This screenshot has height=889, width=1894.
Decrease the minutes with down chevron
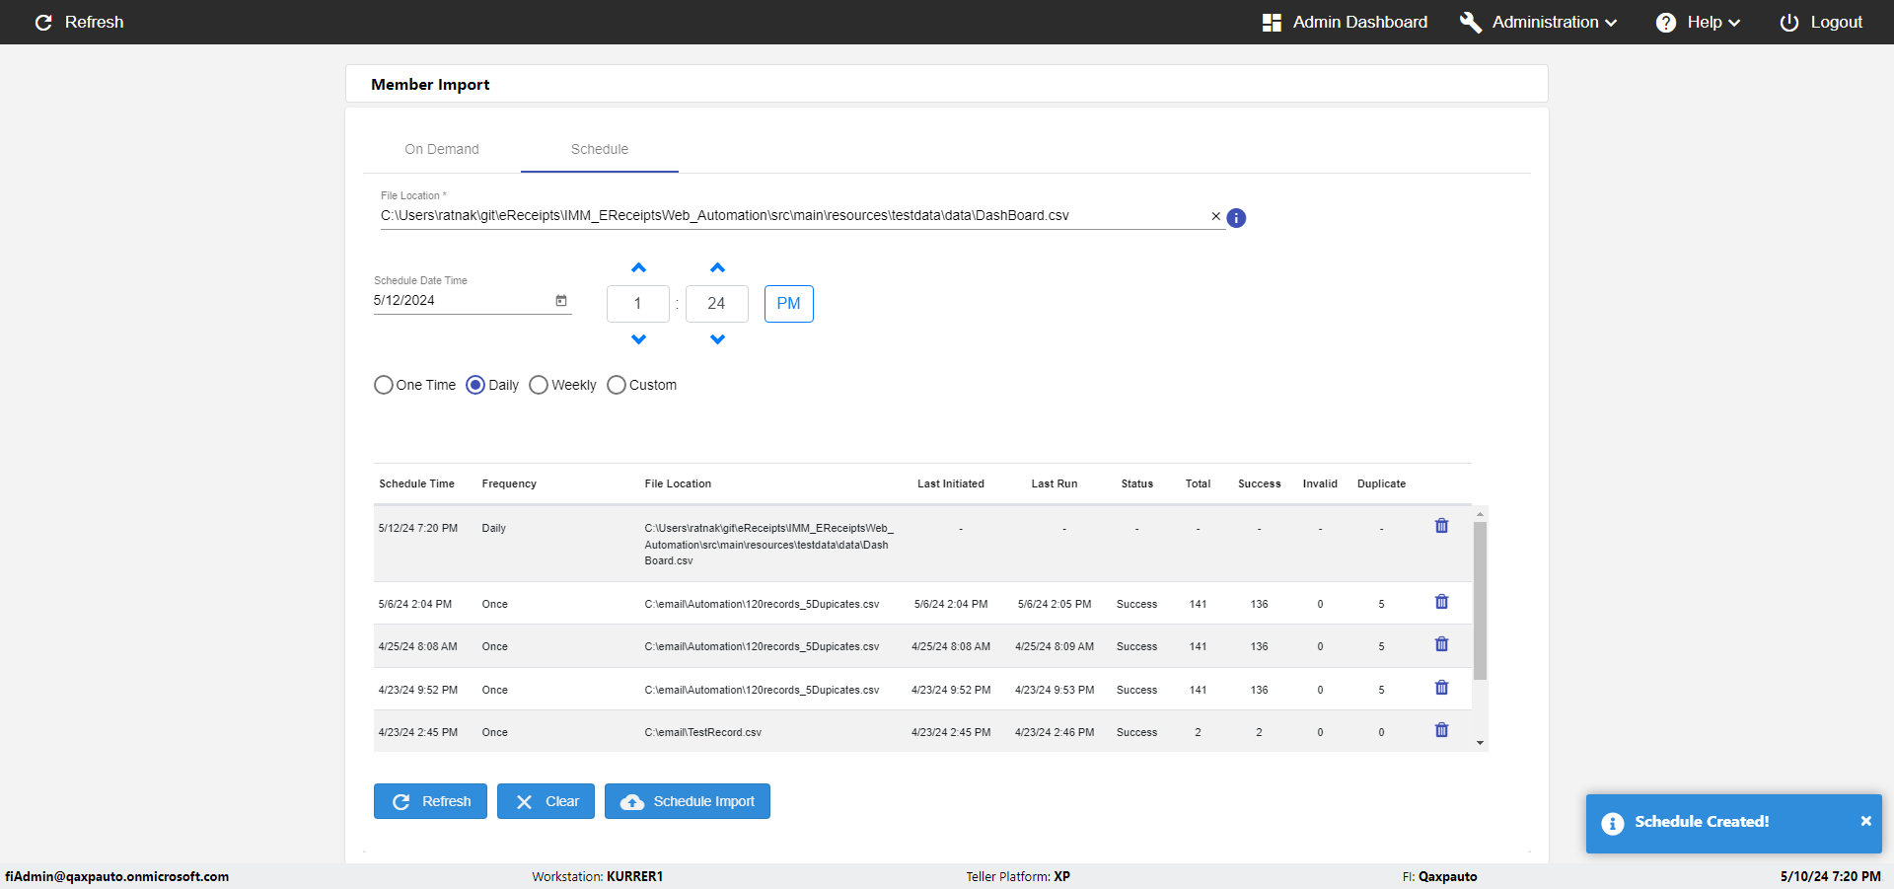tap(717, 339)
